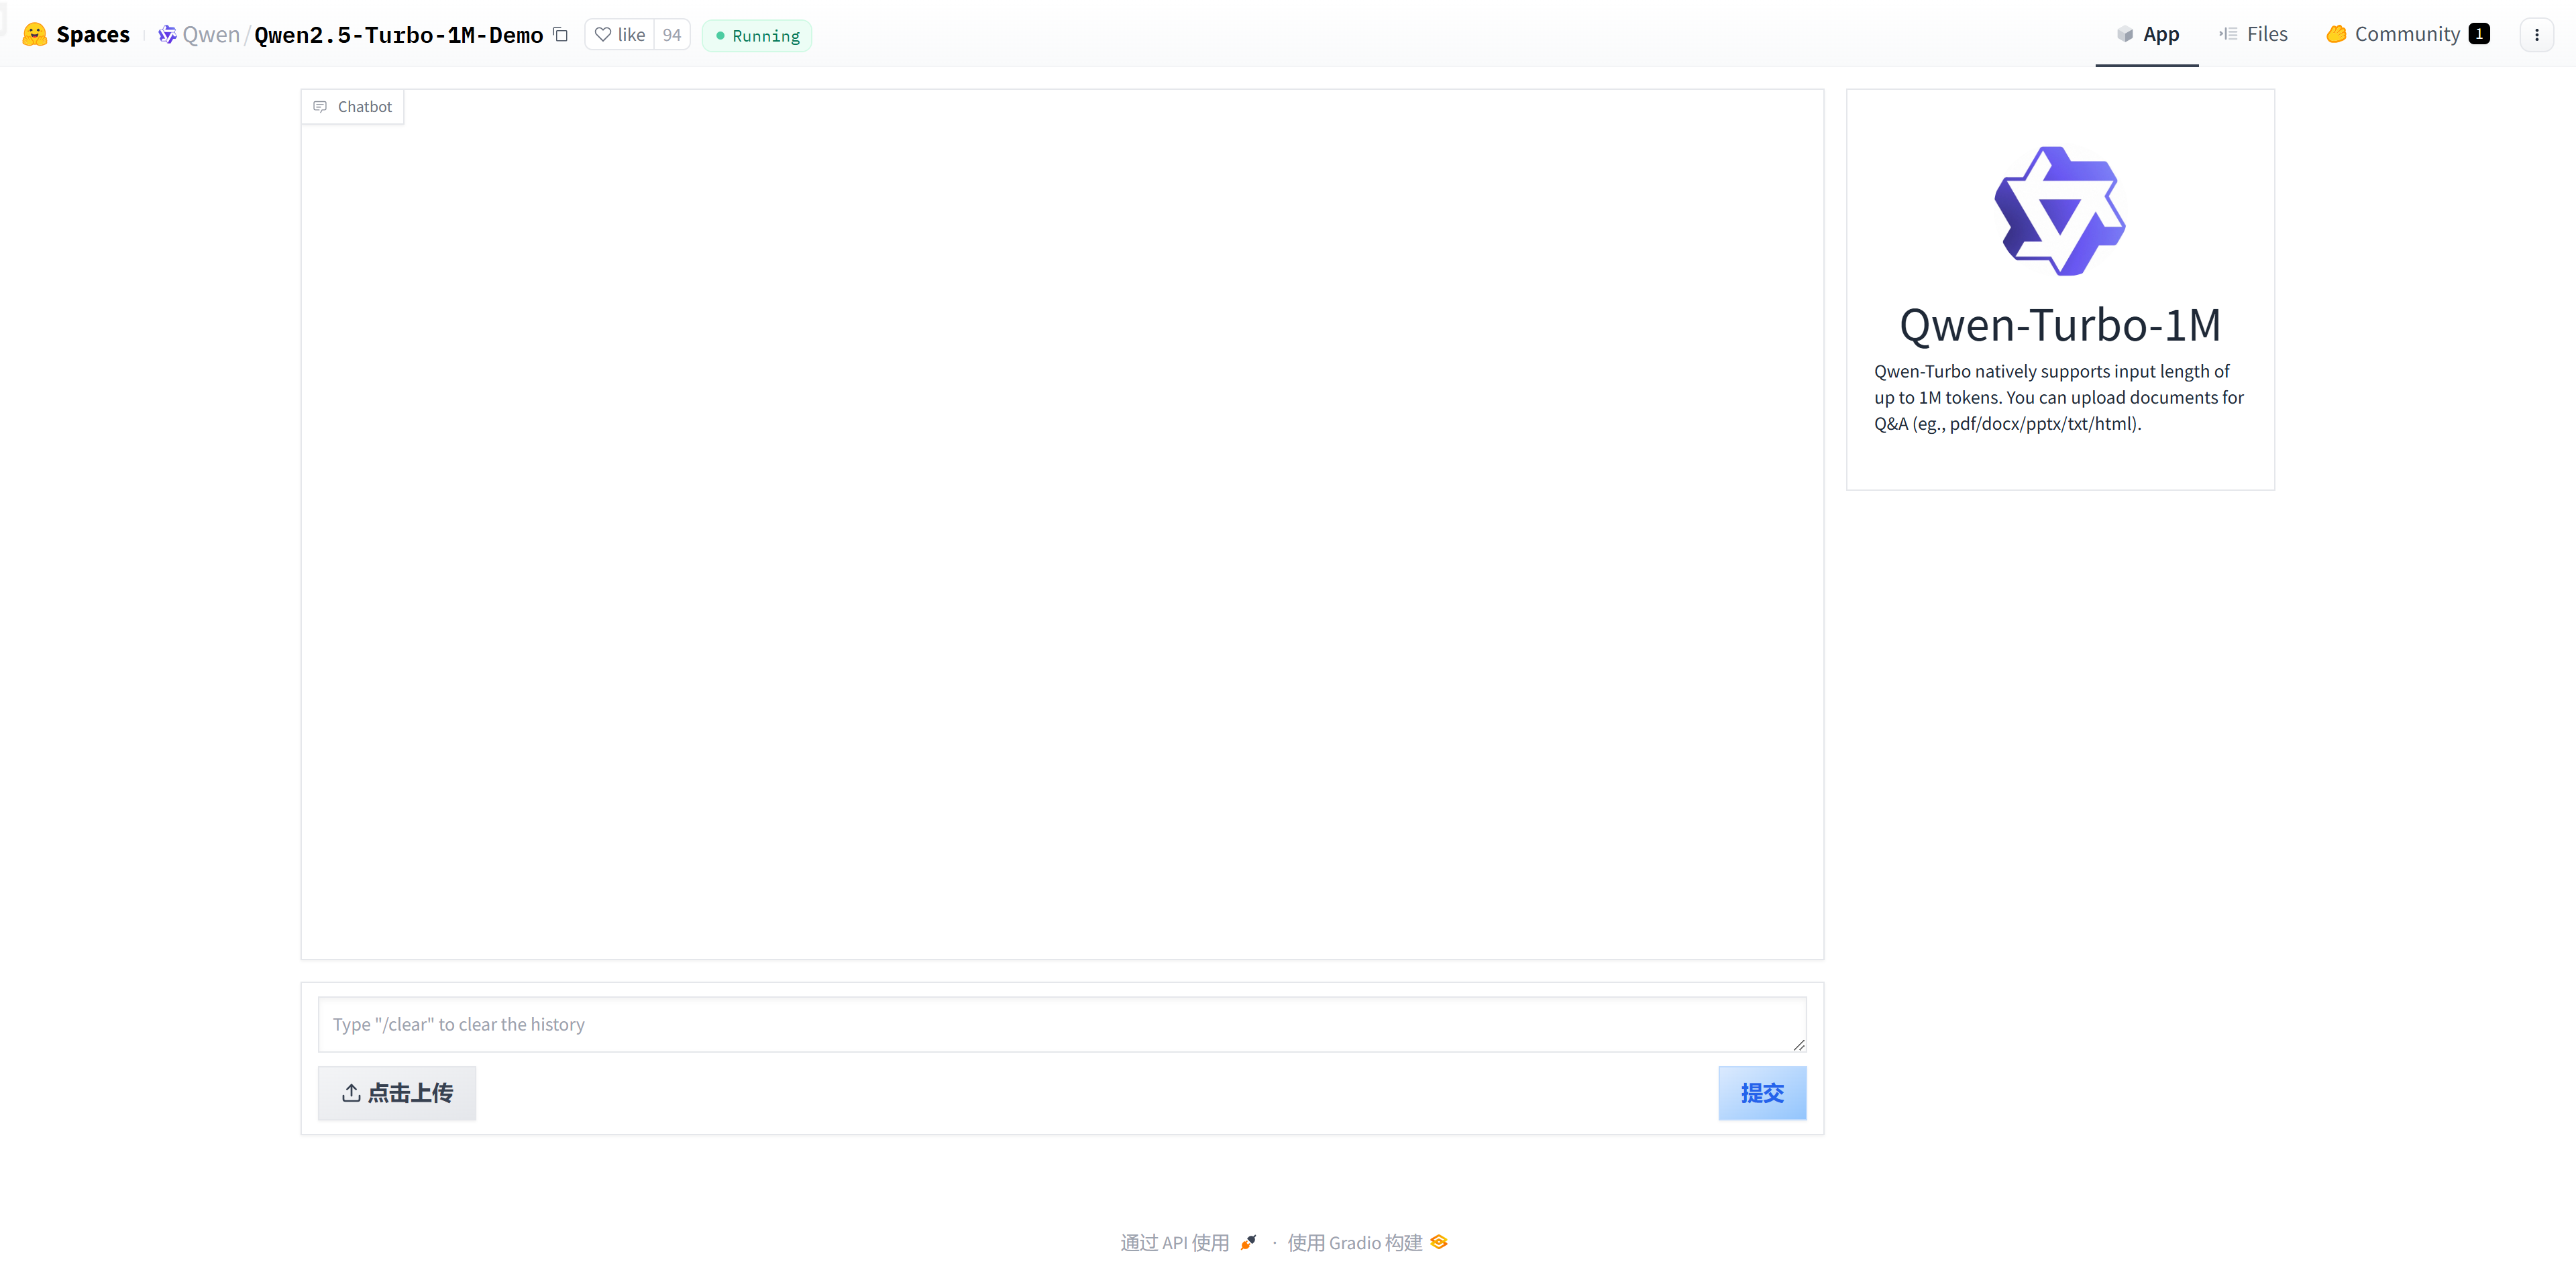The image size is (2576, 1278).
Task: Click the Qwen logo image
Action: [x=2060, y=211]
